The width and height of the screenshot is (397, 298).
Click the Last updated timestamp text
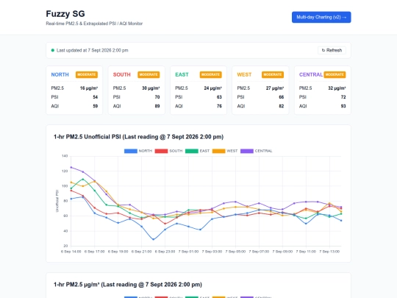click(x=93, y=50)
